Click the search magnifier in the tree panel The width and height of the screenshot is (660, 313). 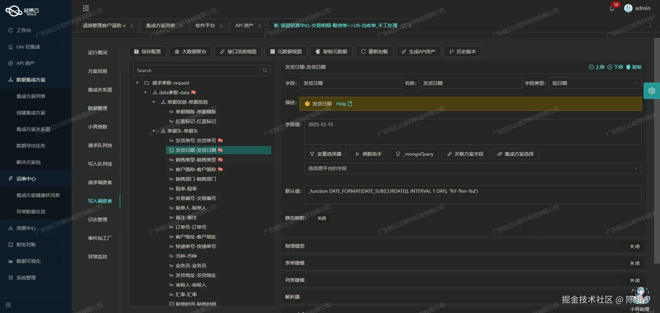point(265,70)
